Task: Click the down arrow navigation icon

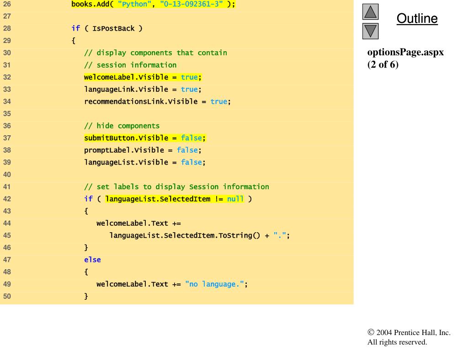Action: click(370, 31)
